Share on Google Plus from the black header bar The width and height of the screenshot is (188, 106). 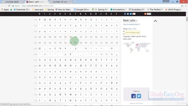134,14
